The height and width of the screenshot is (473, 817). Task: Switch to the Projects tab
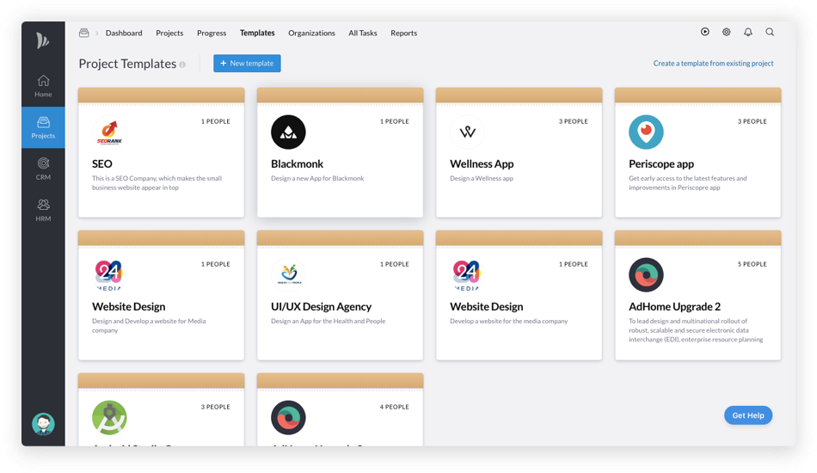coord(169,33)
